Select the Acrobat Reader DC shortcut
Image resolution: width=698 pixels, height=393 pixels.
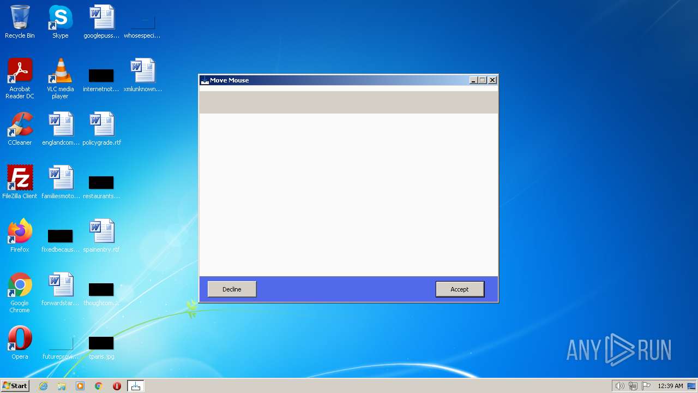(20, 79)
